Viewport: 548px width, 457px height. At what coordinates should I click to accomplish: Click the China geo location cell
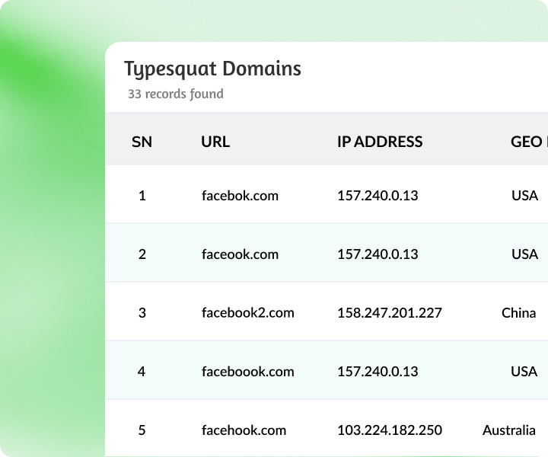point(518,313)
